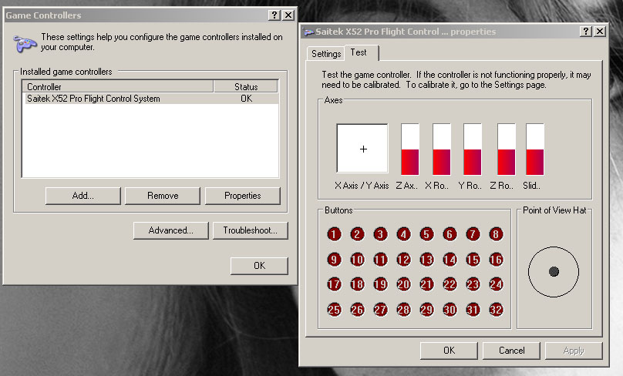The height and width of the screenshot is (376, 623).
Task: Click button indicator 30
Action: click(x=450, y=310)
